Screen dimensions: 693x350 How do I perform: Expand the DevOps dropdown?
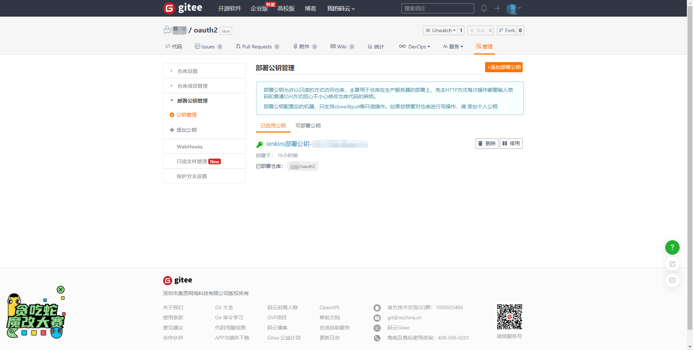point(415,47)
